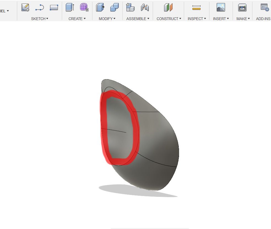Image resolution: width=271 pixels, height=229 pixels.
Task: Open the 3D Print tool
Action: click(242, 7)
